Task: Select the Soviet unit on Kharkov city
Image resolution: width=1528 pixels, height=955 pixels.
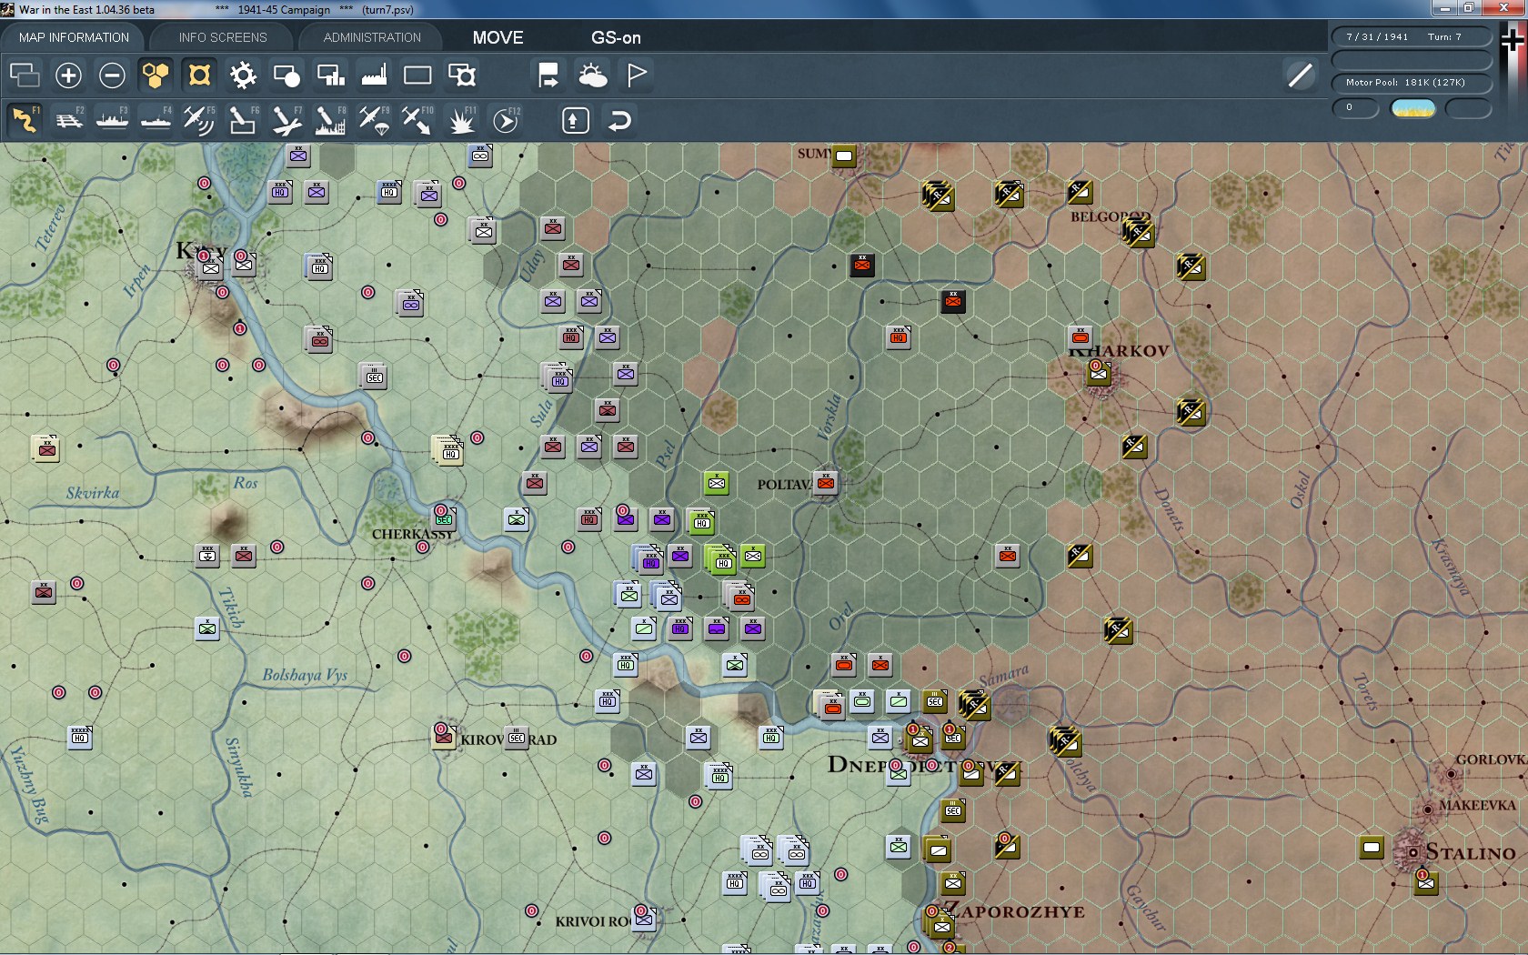Action: (1099, 373)
